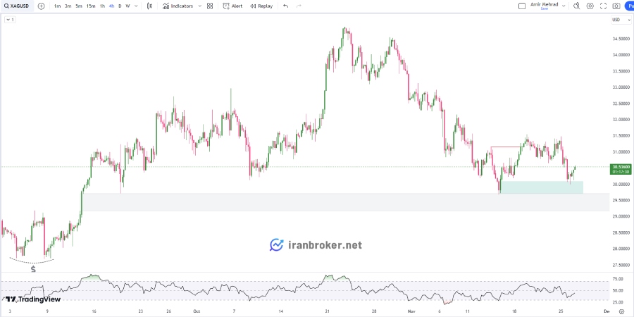The image size is (634, 317).
Task: Click the blue Publish button
Action: (629, 6)
